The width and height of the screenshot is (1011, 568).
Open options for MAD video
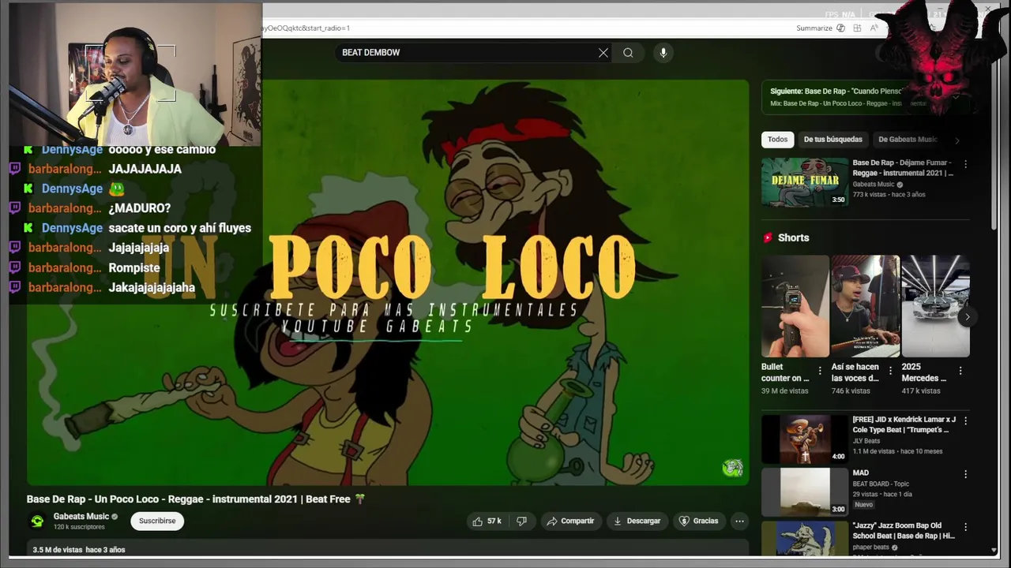[x=965, y=474]
